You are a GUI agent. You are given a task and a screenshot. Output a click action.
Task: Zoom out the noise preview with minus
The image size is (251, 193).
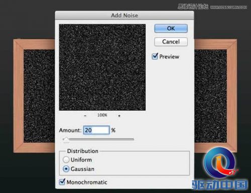coord(85,115)
